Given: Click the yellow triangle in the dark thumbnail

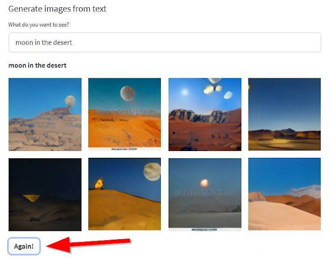Looking at the screenshot, I should tap(31, 198).
